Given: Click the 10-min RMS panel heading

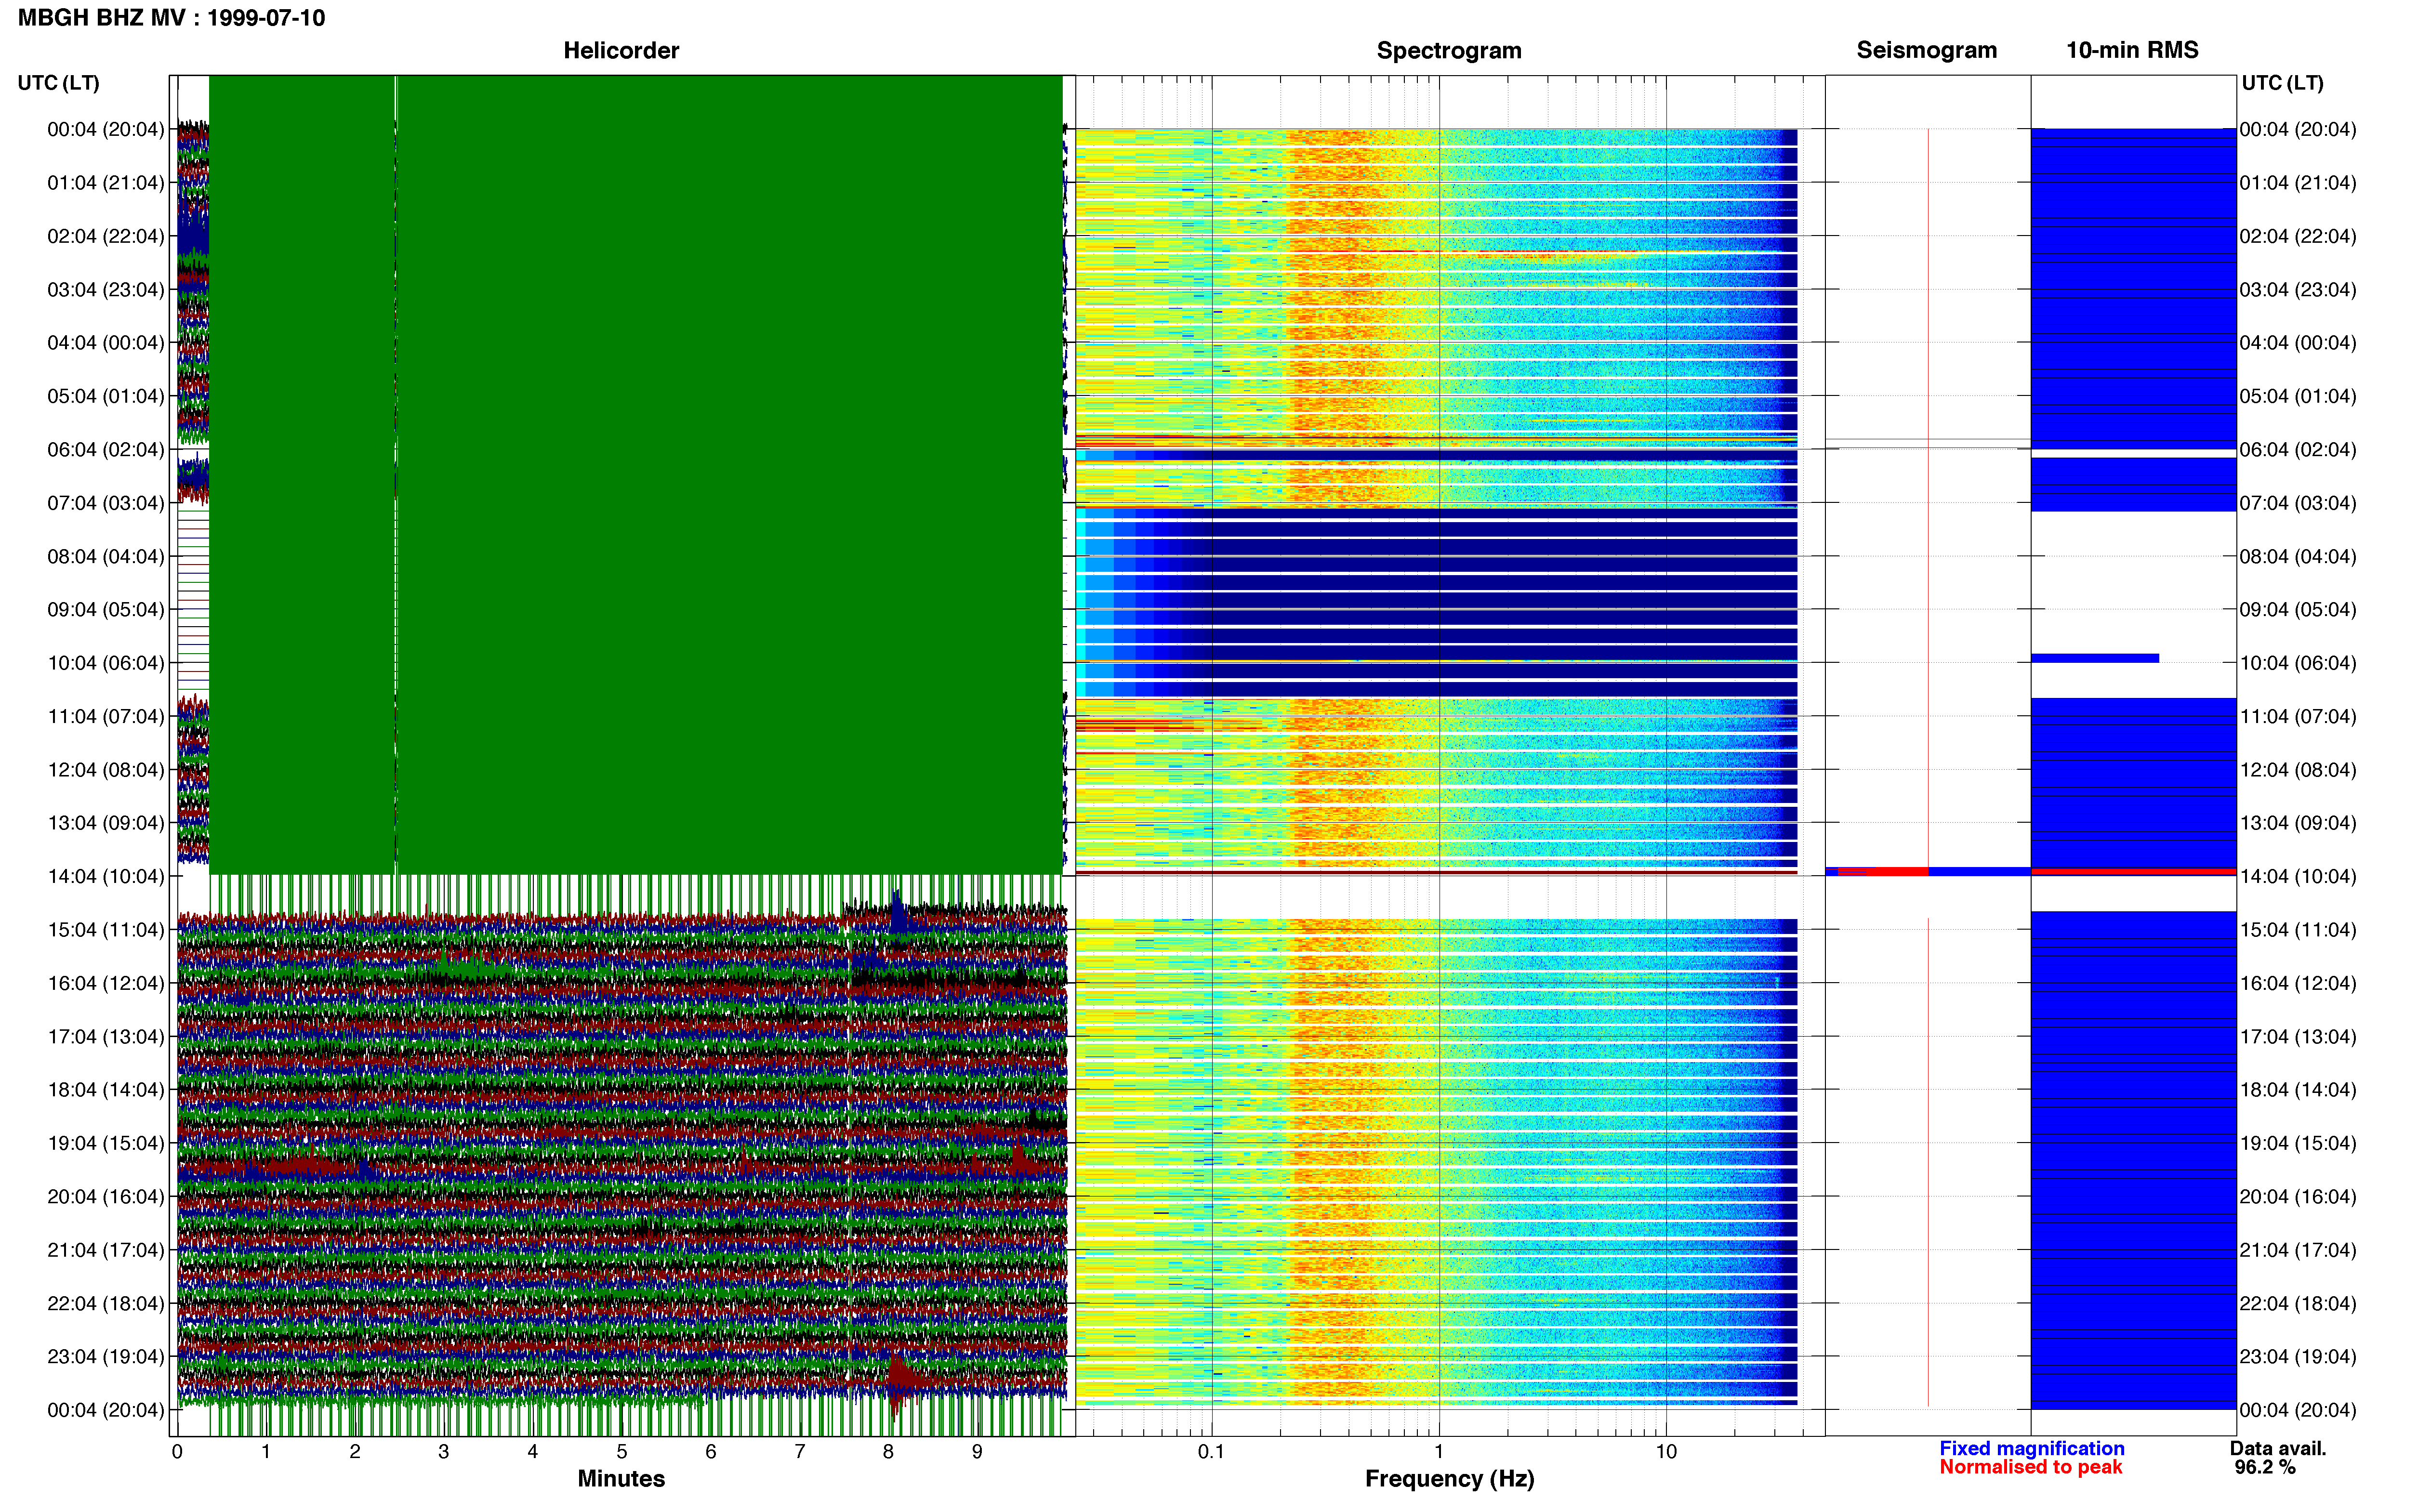Looking at the screenshot, I should [x=2132, y=50].
